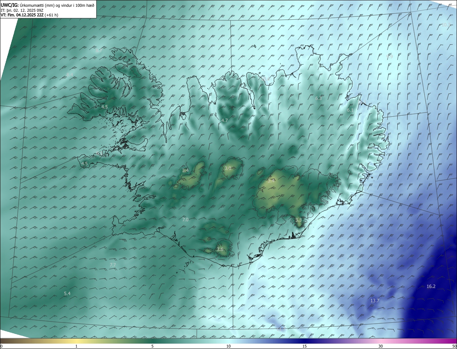
Task: Click the colorbar tick label 0
Action: tap(1, 346)
